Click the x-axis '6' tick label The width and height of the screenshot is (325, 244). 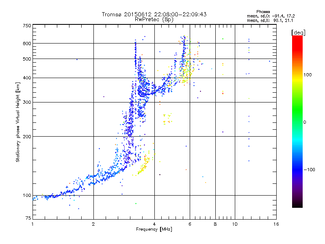190,224
